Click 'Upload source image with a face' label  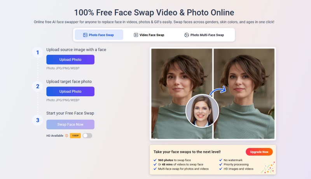(x=76, y=50)
